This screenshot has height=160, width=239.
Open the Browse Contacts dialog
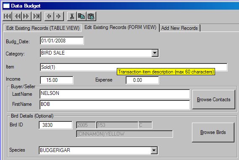[x=213, y=100]
